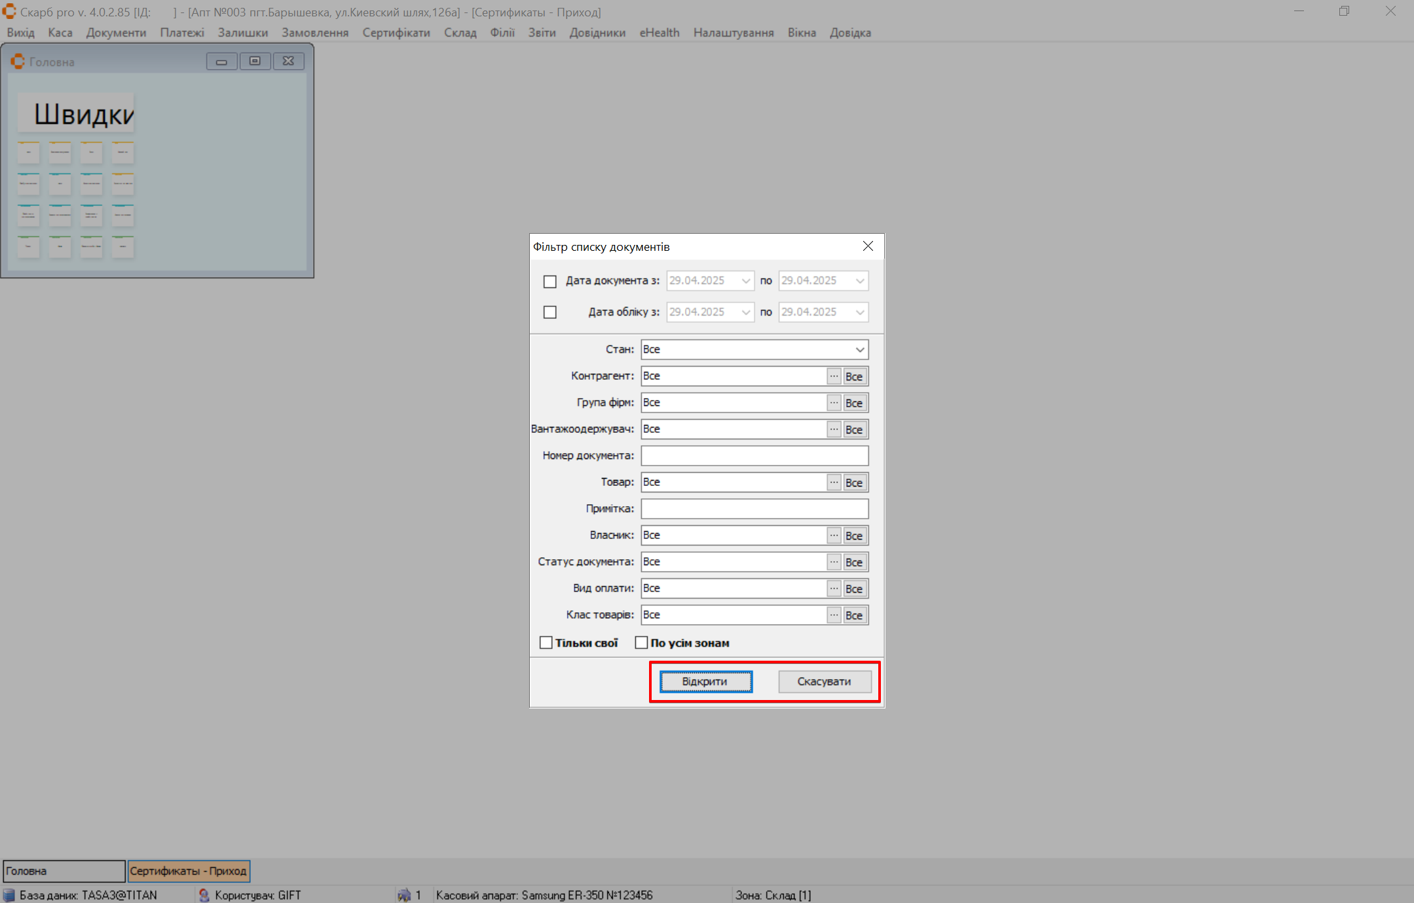
Task: Open Вид оплати selection via ellipsis
Action: 833,589
